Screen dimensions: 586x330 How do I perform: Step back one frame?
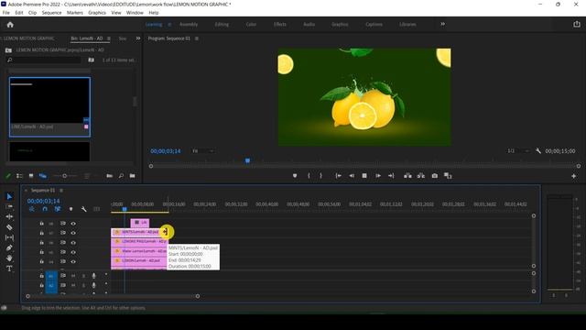(x=352, y=176)
